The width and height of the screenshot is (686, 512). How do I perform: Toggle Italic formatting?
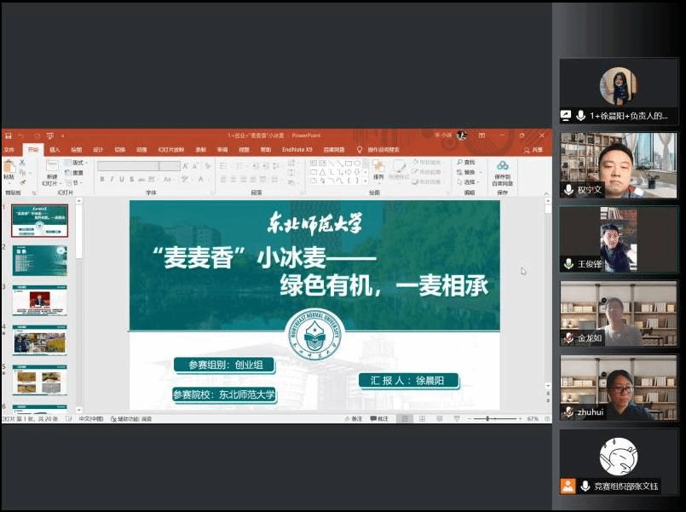pos(112,179)
